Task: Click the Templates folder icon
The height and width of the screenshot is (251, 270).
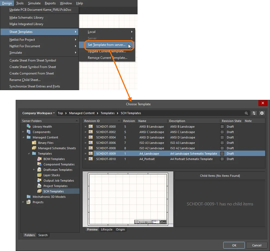Action: [34, 153]
